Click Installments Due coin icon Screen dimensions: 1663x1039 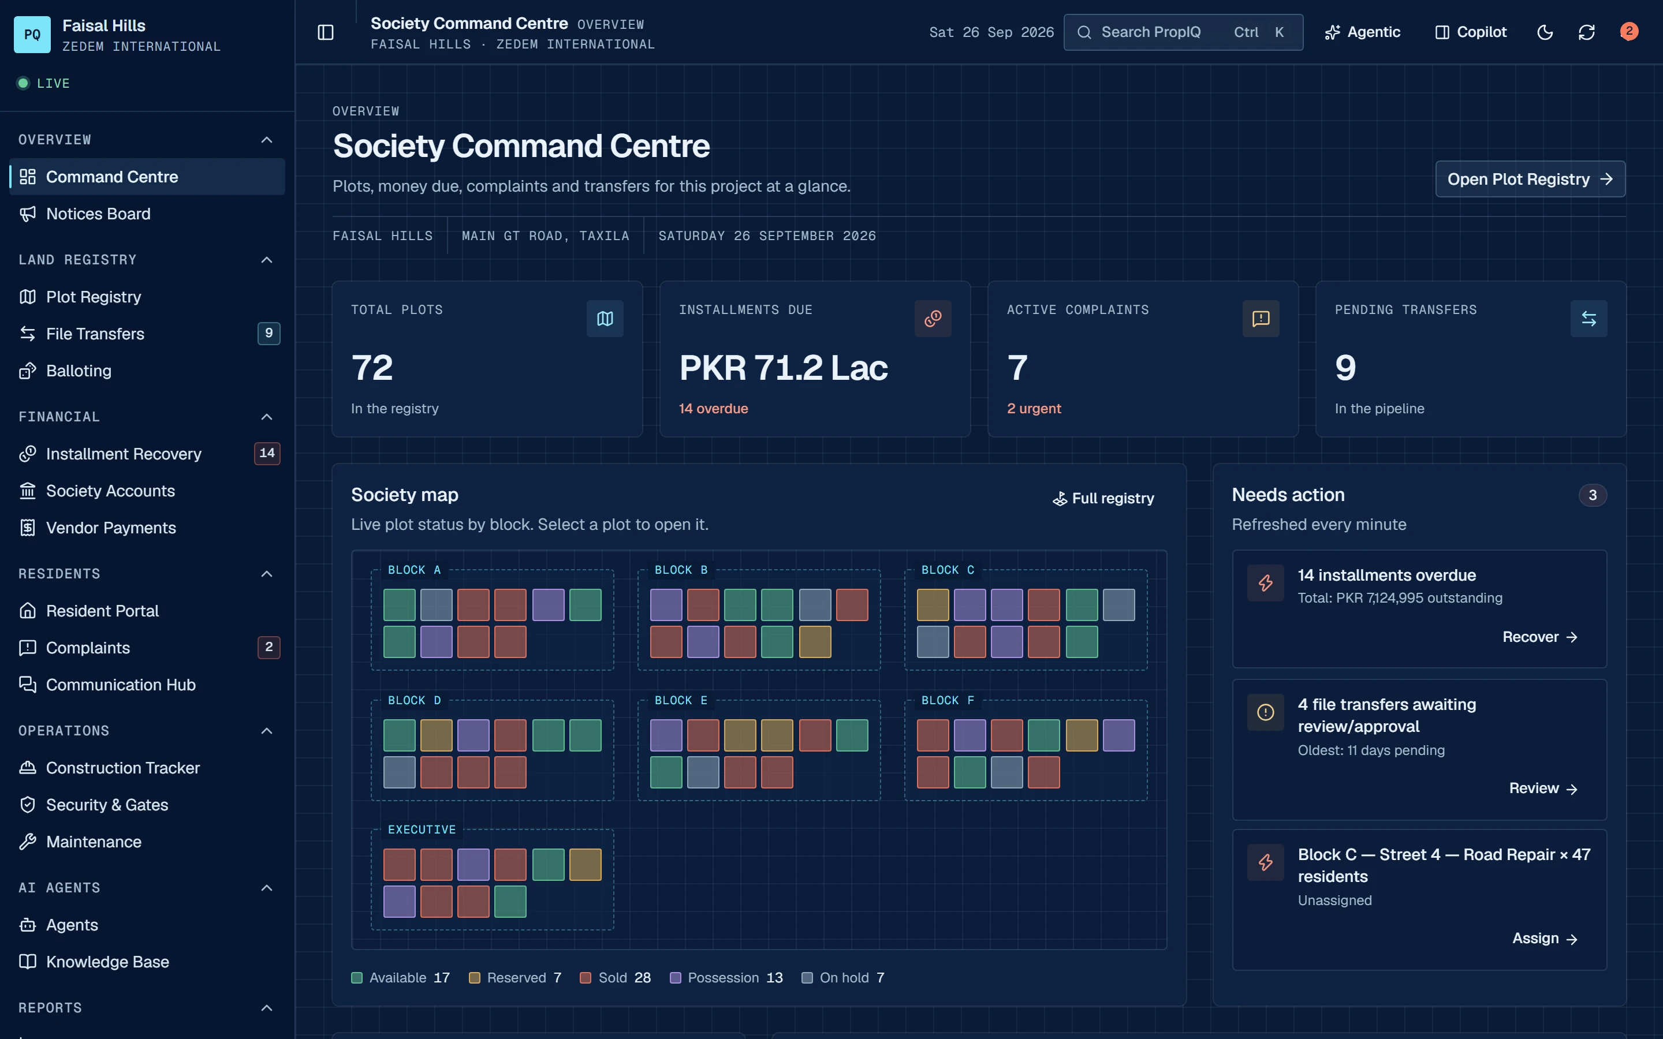click(933, 319)
